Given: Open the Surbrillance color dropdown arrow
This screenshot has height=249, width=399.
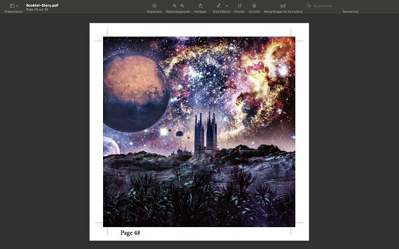Looking at the screenshot, I should click(227, 6).
